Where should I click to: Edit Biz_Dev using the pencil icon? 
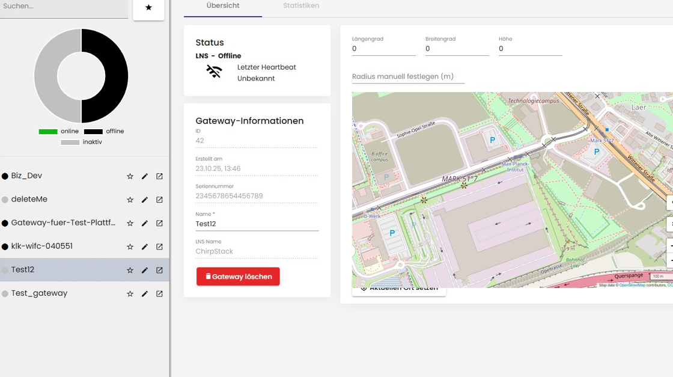145,176
